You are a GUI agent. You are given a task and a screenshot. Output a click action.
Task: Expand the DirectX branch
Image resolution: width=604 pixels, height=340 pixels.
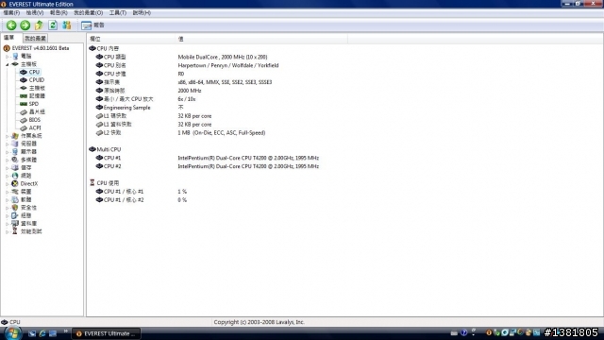click(7, 184)
